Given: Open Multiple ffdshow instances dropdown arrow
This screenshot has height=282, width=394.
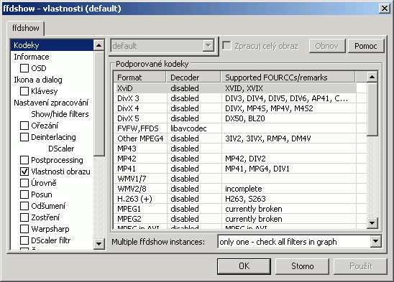Looking at the screenshot, I should point(375,242).
